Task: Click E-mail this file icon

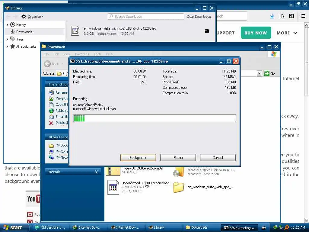Action: [x=51, y=117]
